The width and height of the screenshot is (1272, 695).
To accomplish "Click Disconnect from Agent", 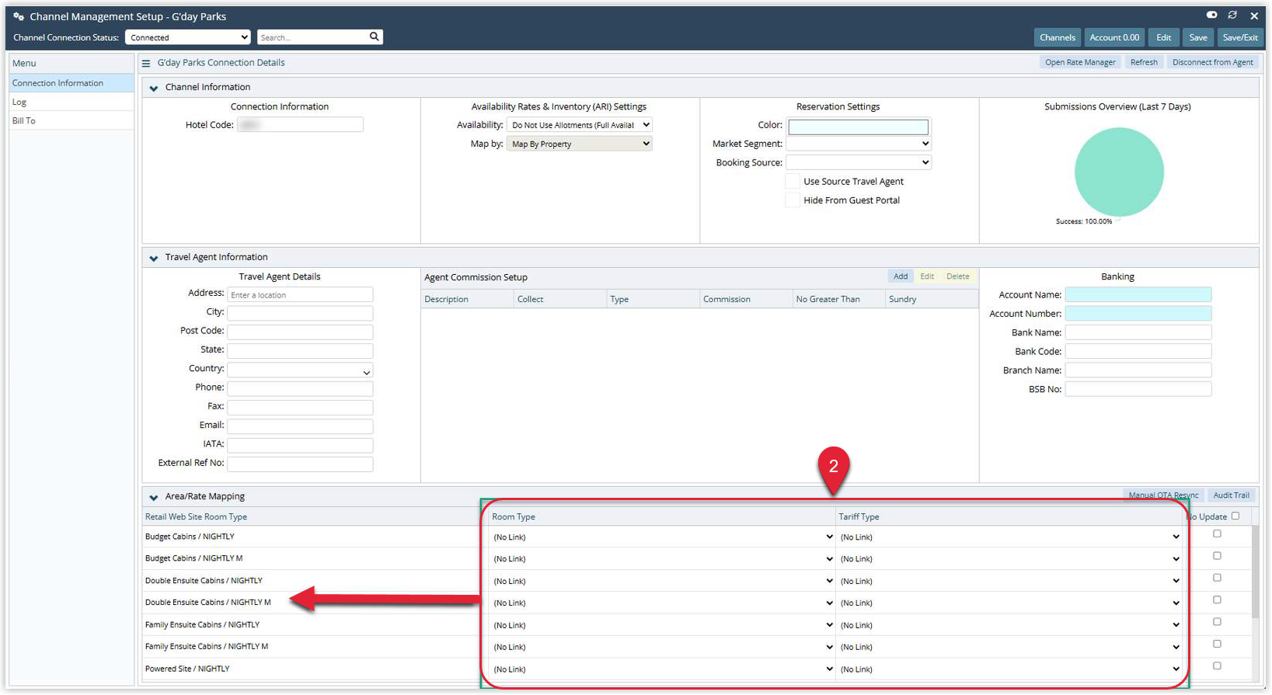I will pyautogui.click(x=1212, y=62).
